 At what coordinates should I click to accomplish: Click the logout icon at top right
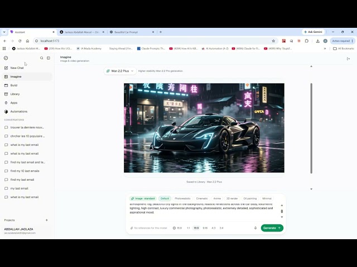click(x=348, y=59)
